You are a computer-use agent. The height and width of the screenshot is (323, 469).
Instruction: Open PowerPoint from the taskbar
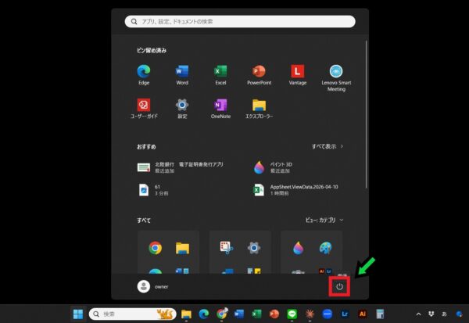click(274, 314)
